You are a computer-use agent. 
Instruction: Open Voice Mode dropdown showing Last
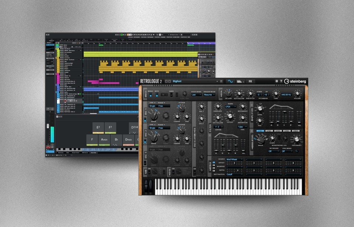(196, 95)
